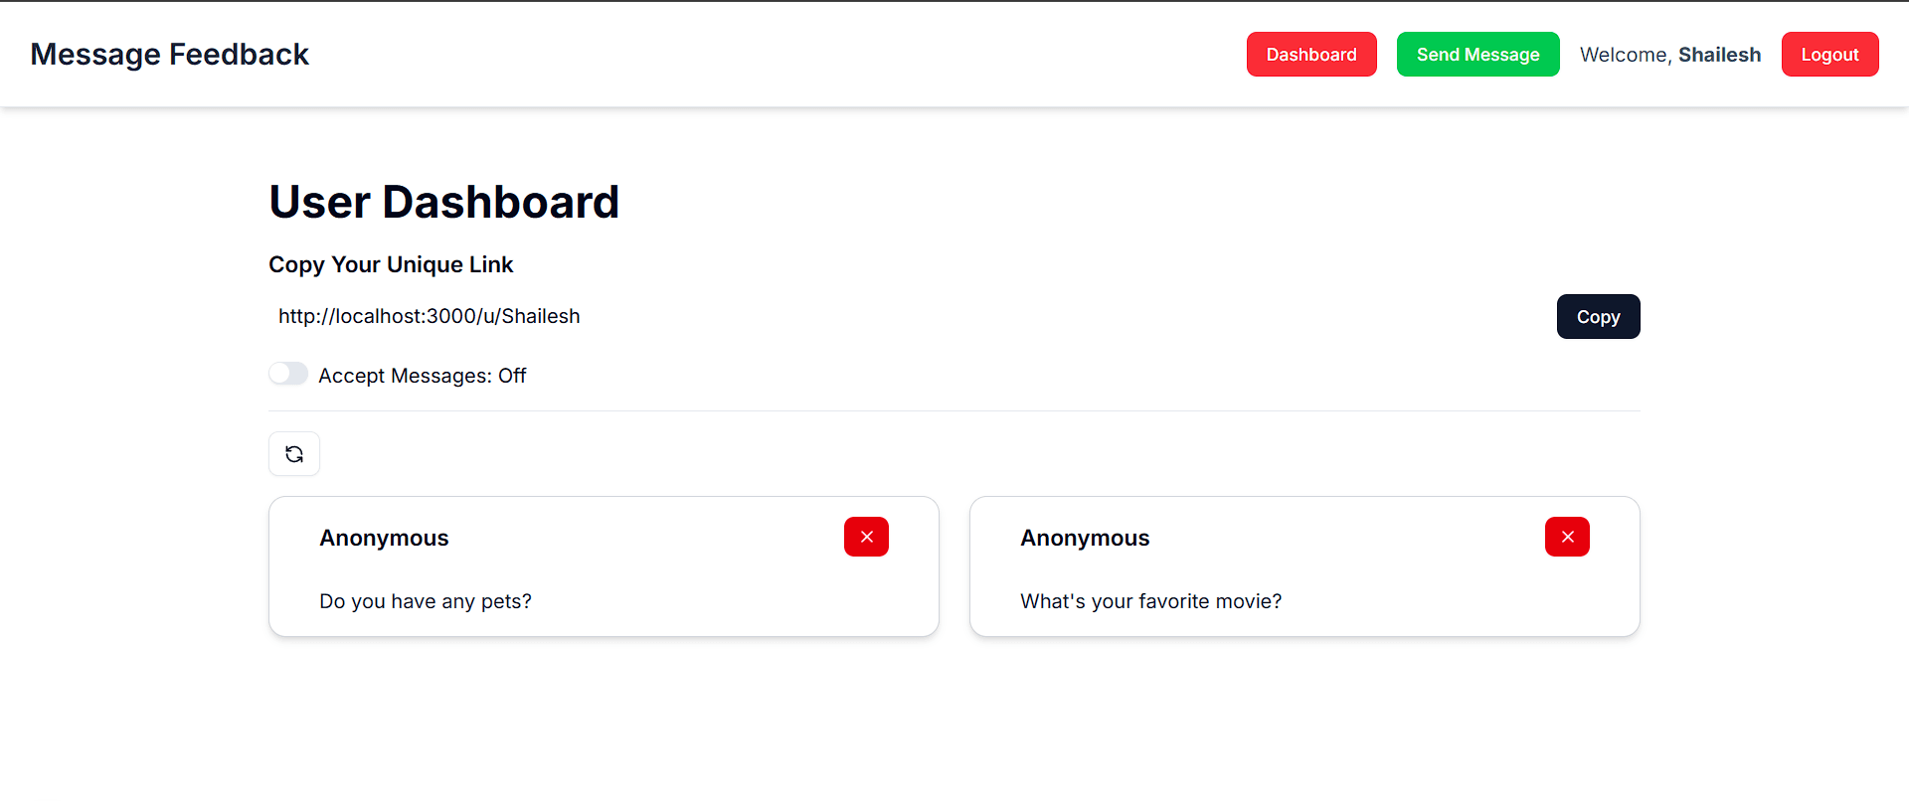Image resolution: width=1909 pixels, height=801 pixels.
Task: Click the "Do you have any pets?" text
Action: (426, 601)
